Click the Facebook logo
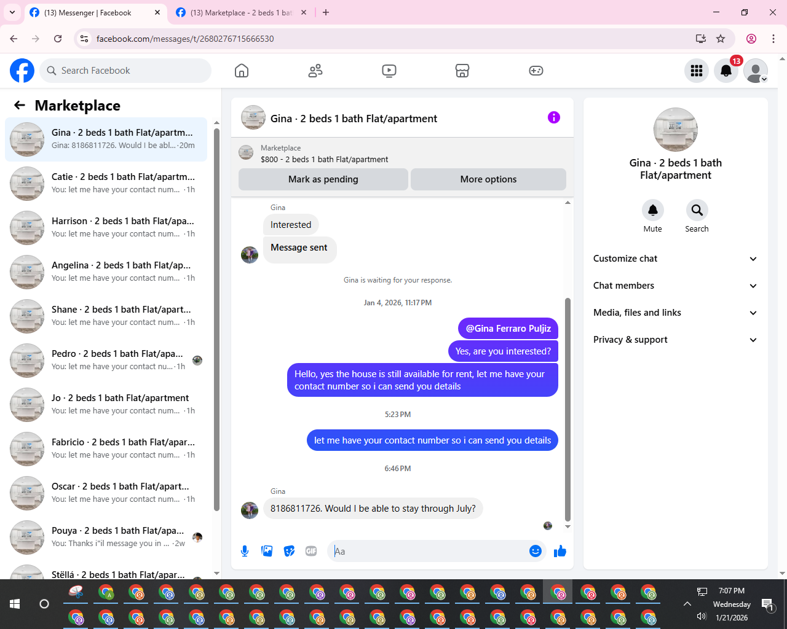This screenshot has height=629, width=787. (x=22, y=71)
